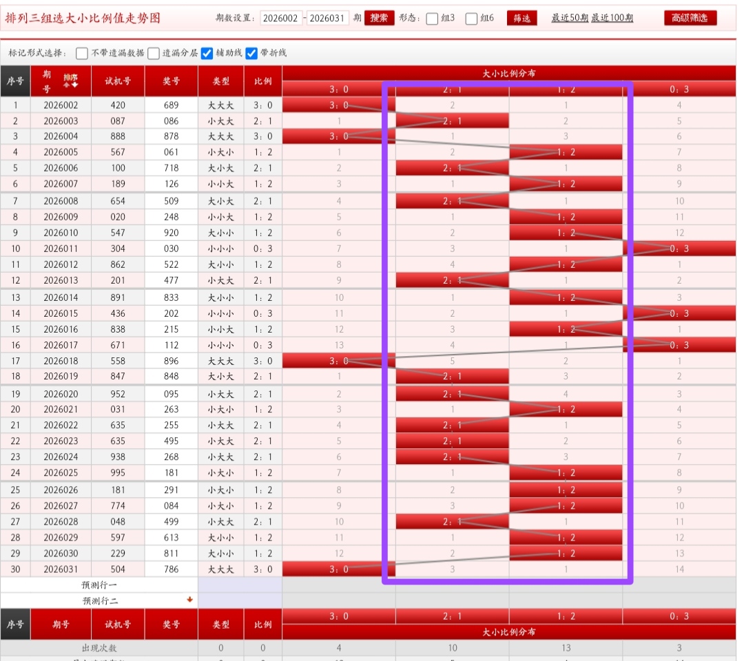
Task: Click the highlighted 2:1 cell in row 2026003
Action: tap(452, 121)
